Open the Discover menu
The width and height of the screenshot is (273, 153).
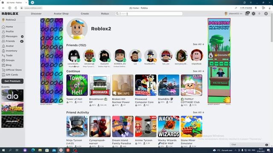[36, 14]
